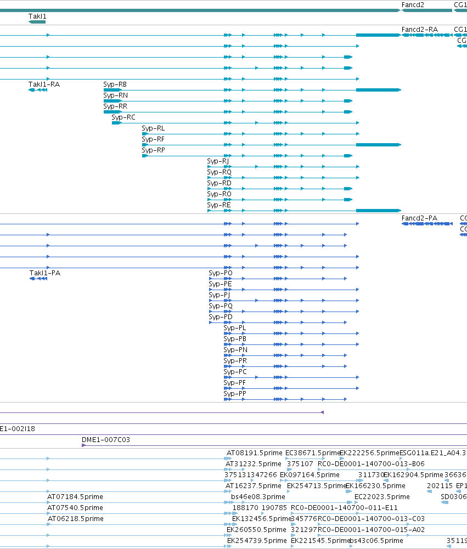Select the Fancd2-PA protein label
Screen dimensions: 467x549
point(419,218)
